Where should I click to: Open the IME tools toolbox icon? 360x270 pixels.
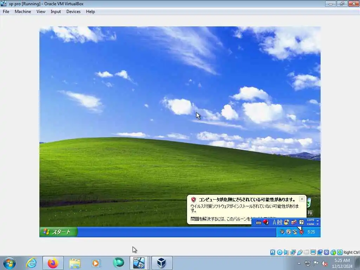[x=294, y=222]
